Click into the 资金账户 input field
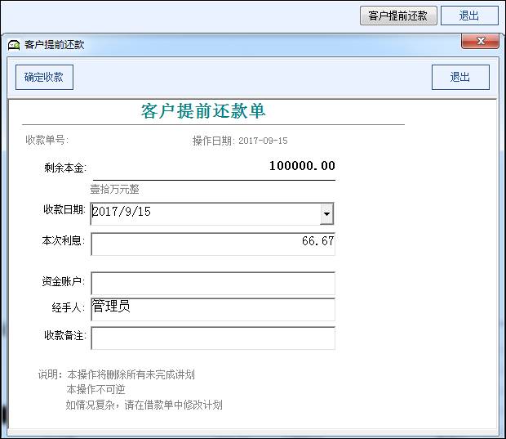506x439 pixels. point(212,283)
